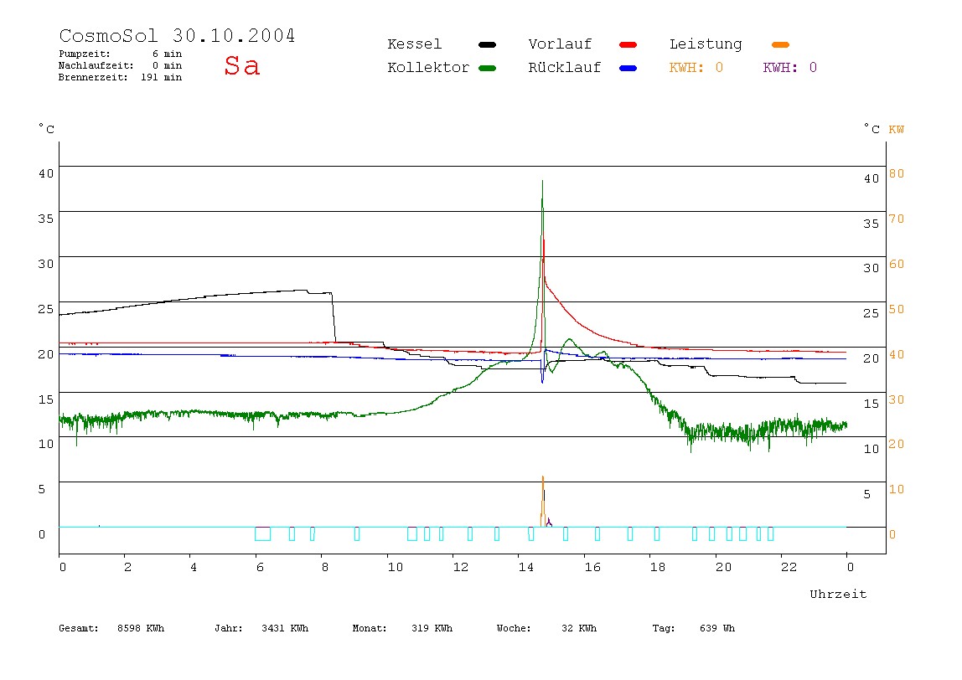This screenshot has width=962, height=680.
Task: Click the red 'Sa' weekday label
Action: point(241,65)
